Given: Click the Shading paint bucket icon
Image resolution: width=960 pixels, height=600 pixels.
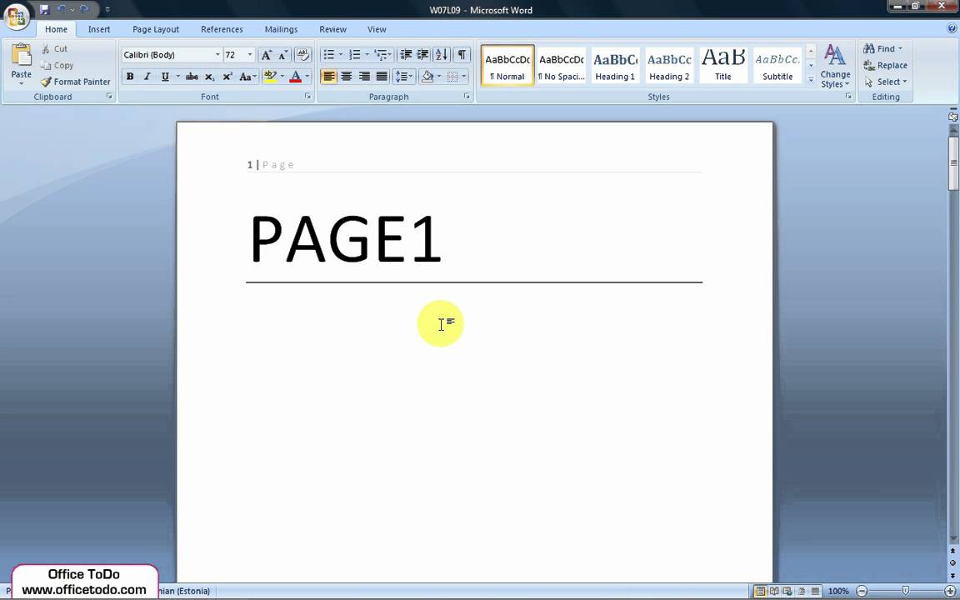Looking at the screenshot, I should (427, 77).
